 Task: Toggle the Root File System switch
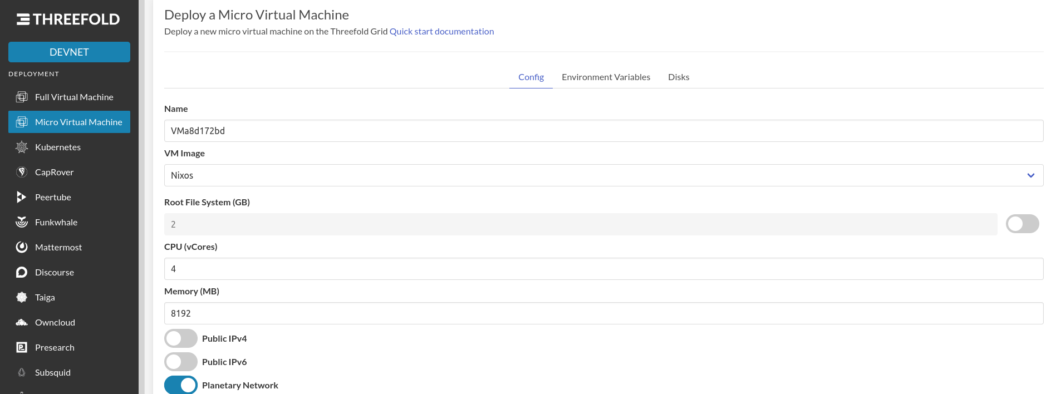point(1022,224)
